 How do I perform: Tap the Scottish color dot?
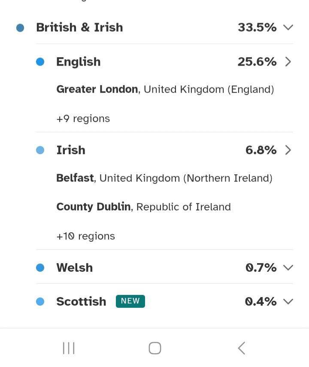tap(40, 302)
